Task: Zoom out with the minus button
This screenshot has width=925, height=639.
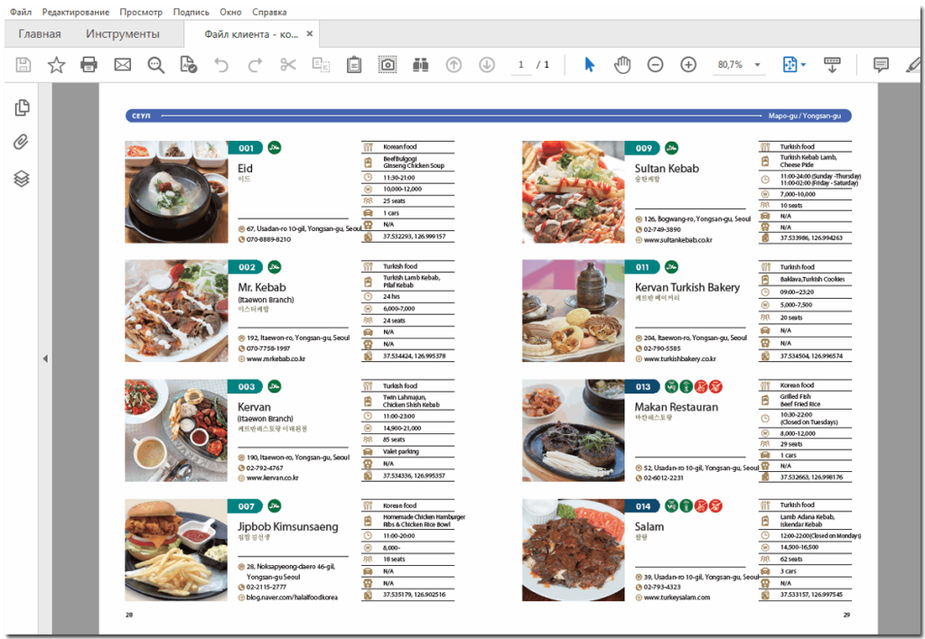Action: tap(656, 65)
